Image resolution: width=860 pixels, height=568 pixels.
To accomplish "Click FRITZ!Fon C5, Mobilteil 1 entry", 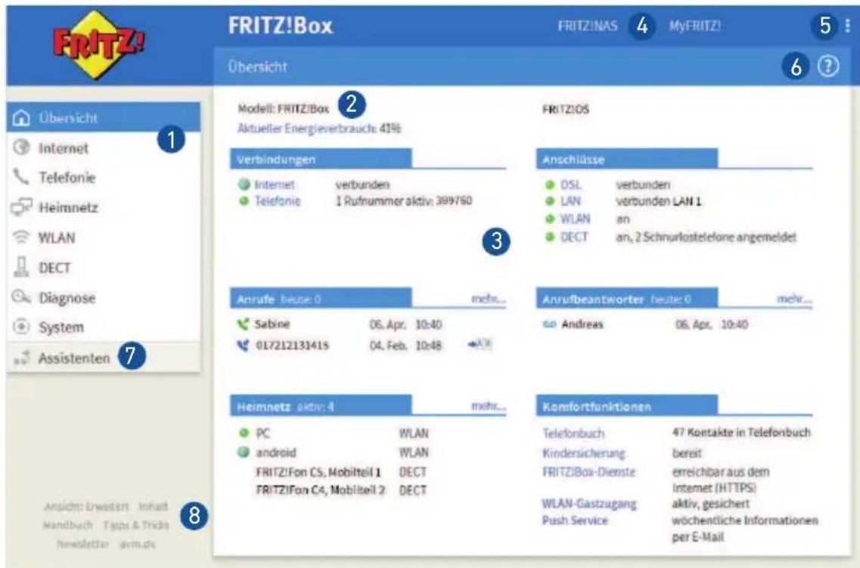I will click(x=318, y=471).
